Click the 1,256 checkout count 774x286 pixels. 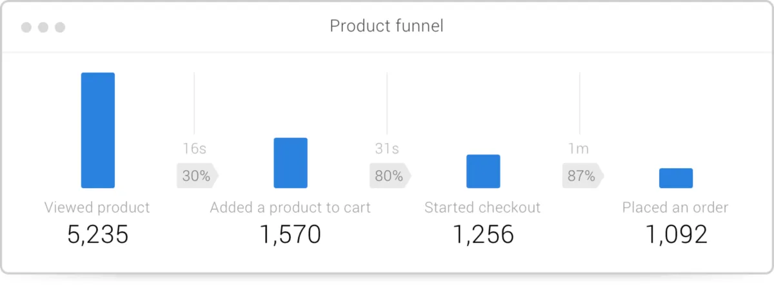click(483, 234)
